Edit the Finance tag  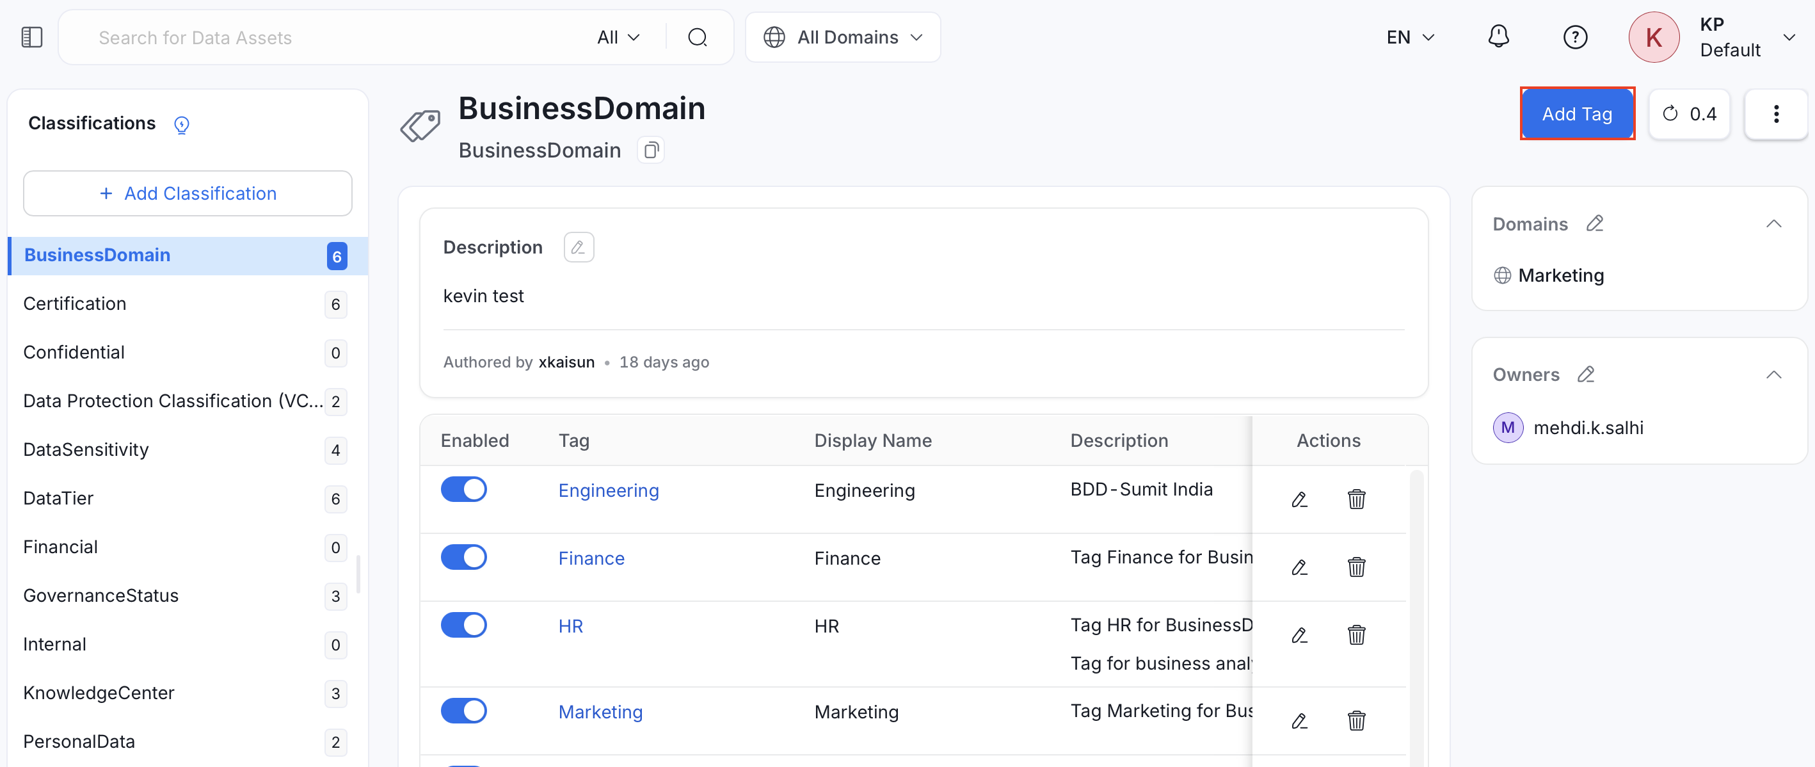(1299, 567)
